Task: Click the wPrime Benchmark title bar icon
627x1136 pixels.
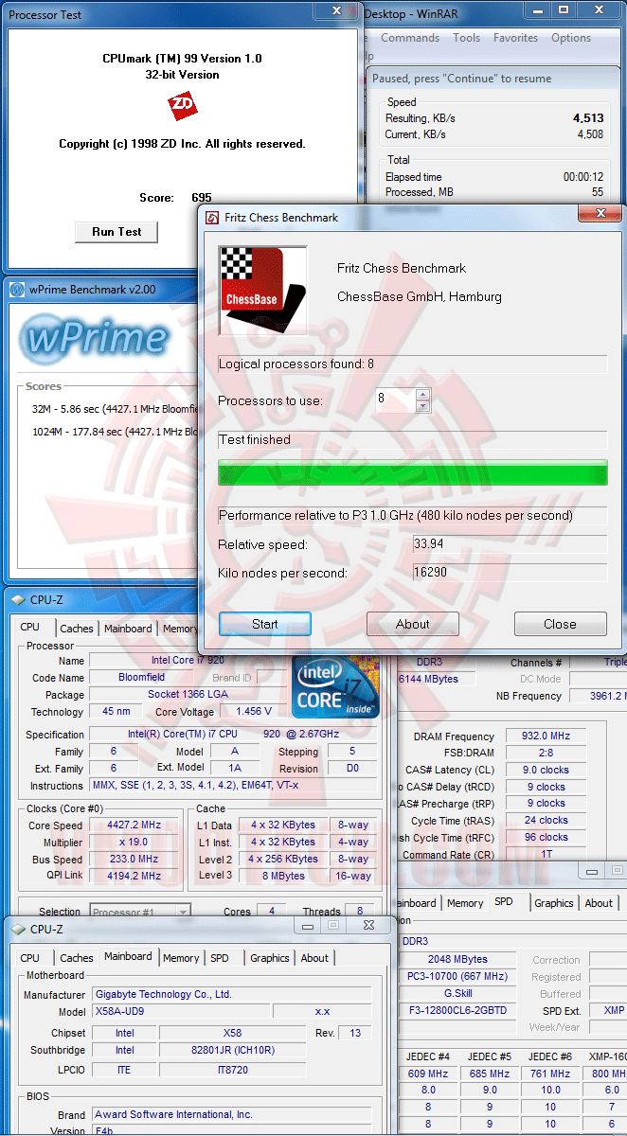Action: (x=17, y=290)
